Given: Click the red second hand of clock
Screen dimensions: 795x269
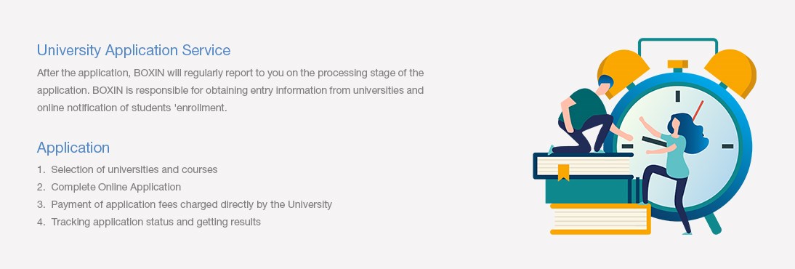Looking at the screenshot, I should click(698, 111).
